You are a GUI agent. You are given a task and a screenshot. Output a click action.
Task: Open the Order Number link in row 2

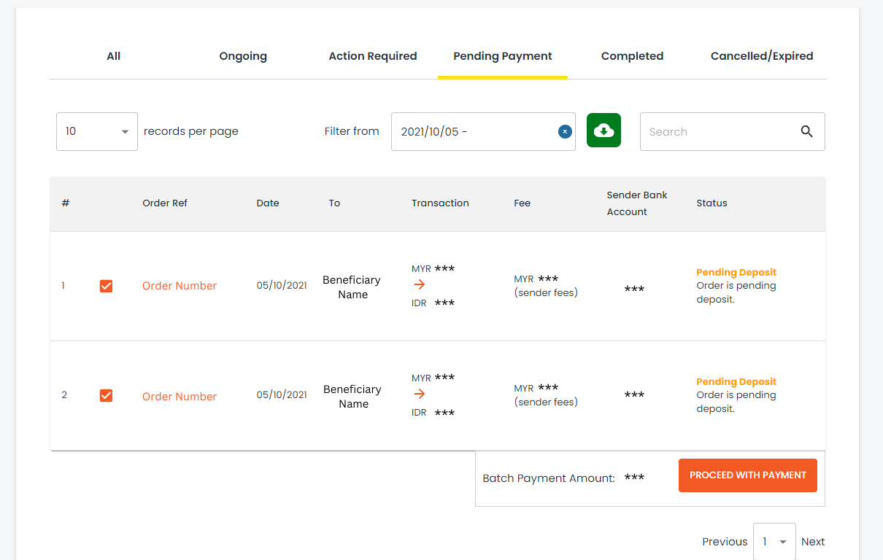click(x=180, y=397)
